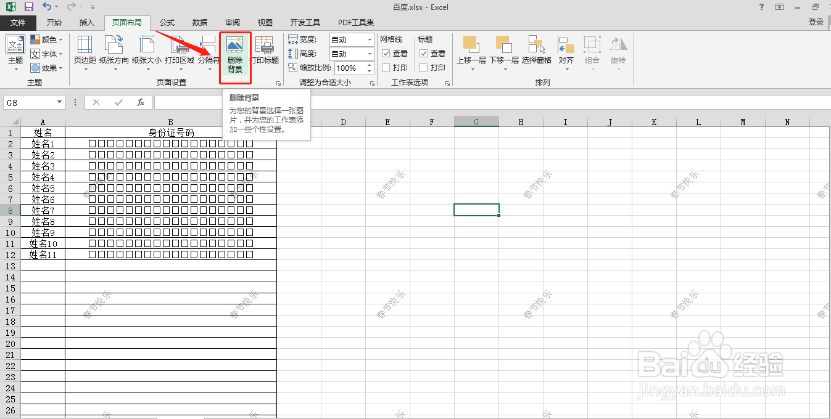Open the 页面设置 dialog launcher

(278, 82)
